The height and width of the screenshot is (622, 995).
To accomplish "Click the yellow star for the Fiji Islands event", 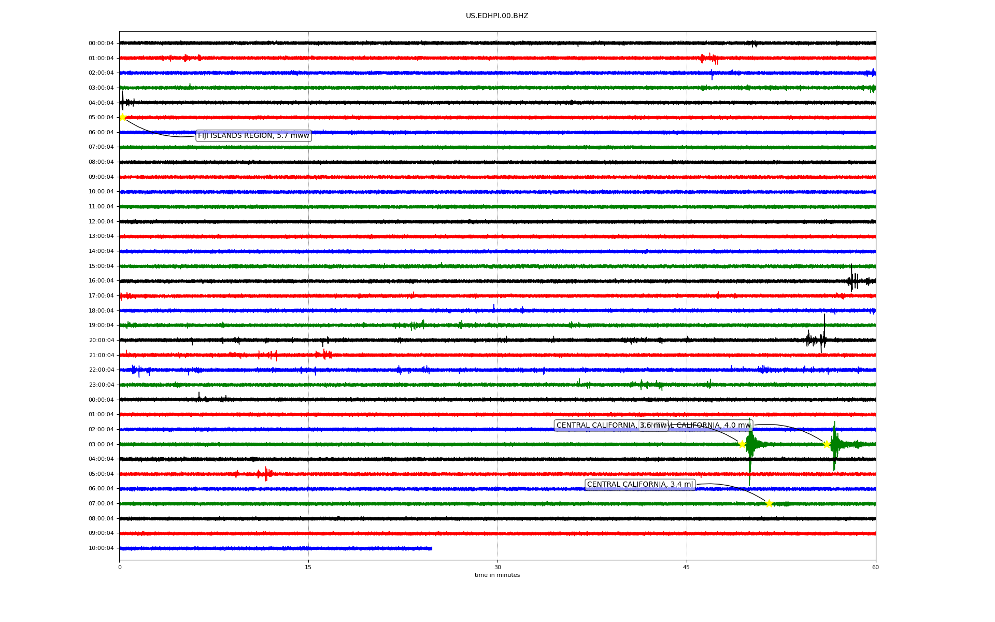I will (123, 117).
